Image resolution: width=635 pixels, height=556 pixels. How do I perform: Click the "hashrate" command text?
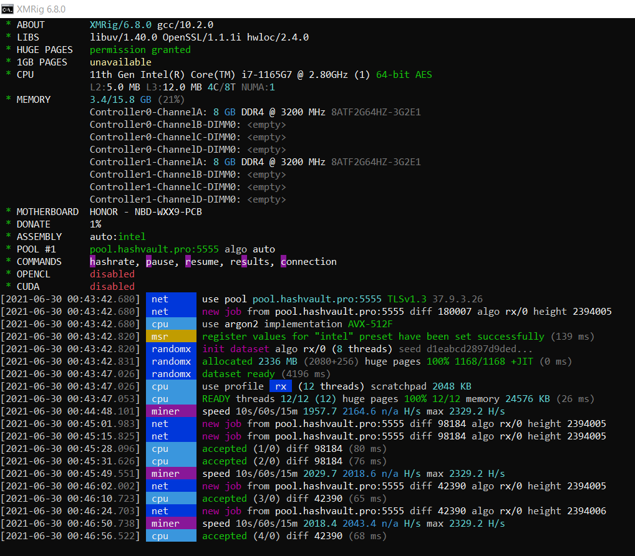(112, 262)
